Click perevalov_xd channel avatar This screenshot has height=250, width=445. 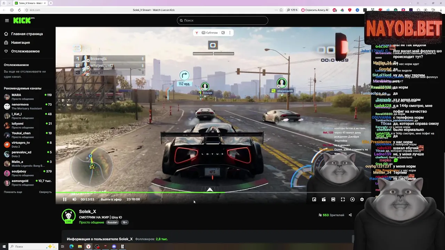click(x=7, y=154)
